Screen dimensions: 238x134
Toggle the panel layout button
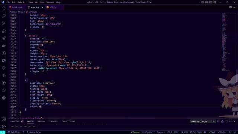(x=207, y=2)
